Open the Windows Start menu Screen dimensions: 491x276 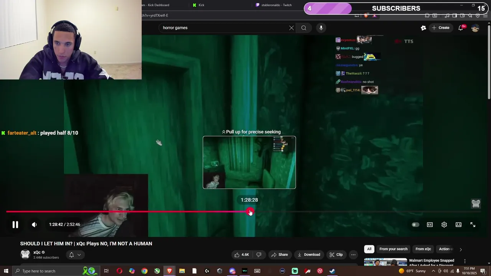click(x=6, y=271)
